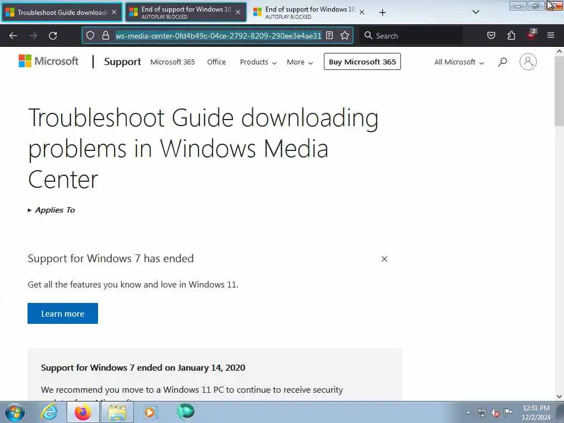Open the Support home link
This screenshot has width=564, height=423.
point(122,62)
